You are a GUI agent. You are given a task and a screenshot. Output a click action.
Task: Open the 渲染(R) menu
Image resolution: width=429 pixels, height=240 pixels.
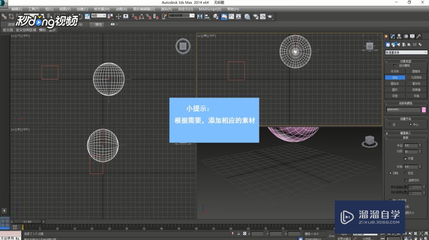(x=166, y=9)
